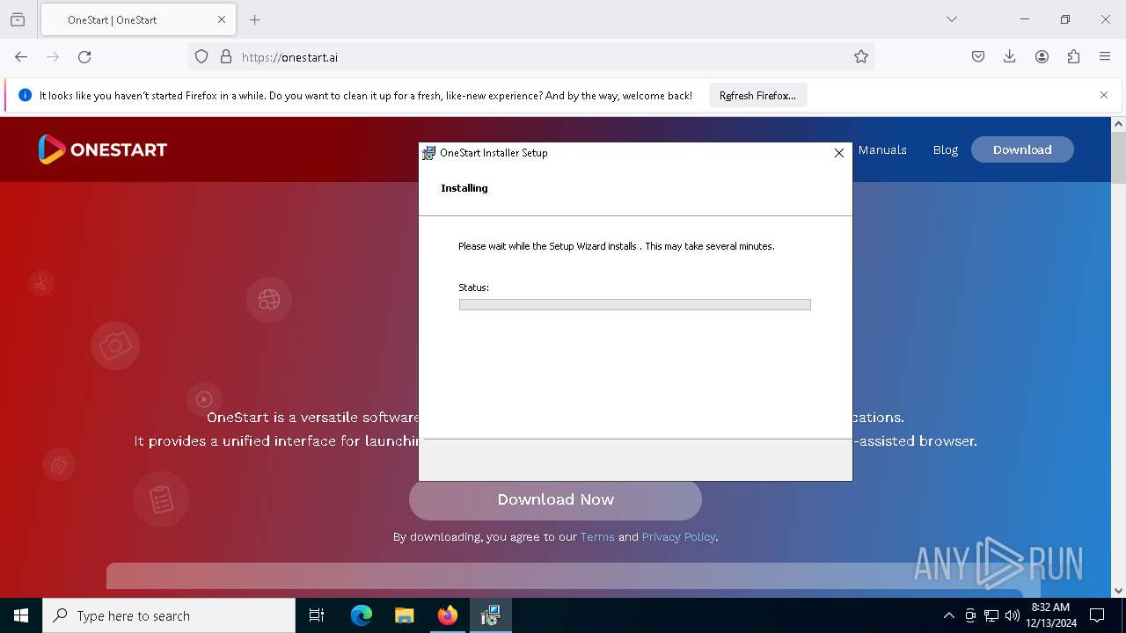1126x633 pixels.
Task: Switch to Firefox on the taskbar
Action: pyautogui.click(x=448, y=615)
